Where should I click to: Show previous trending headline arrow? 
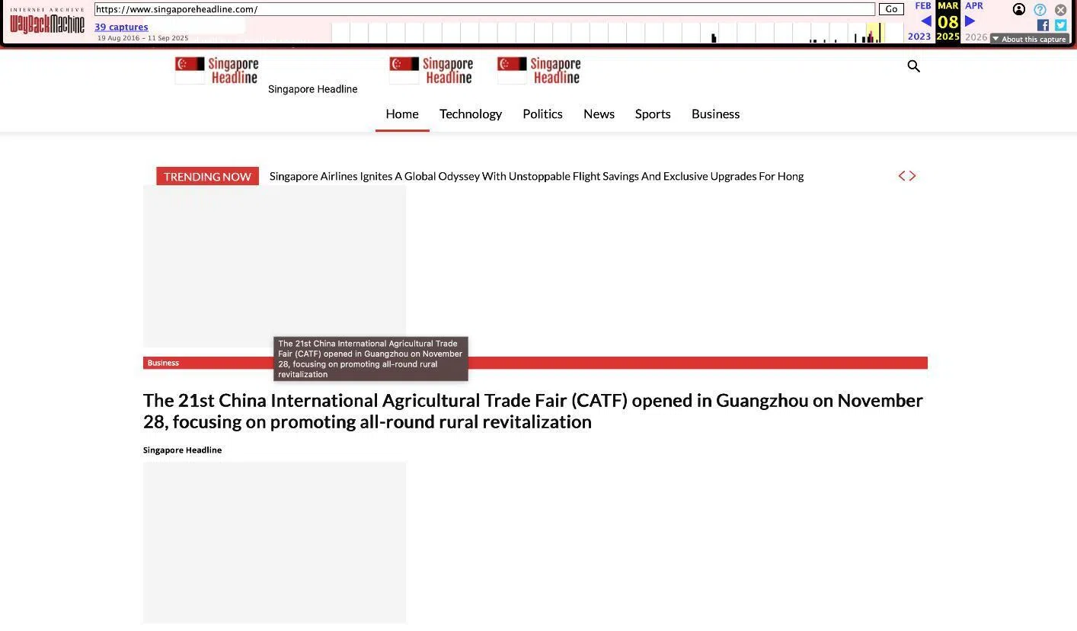(x=902, y=176)
